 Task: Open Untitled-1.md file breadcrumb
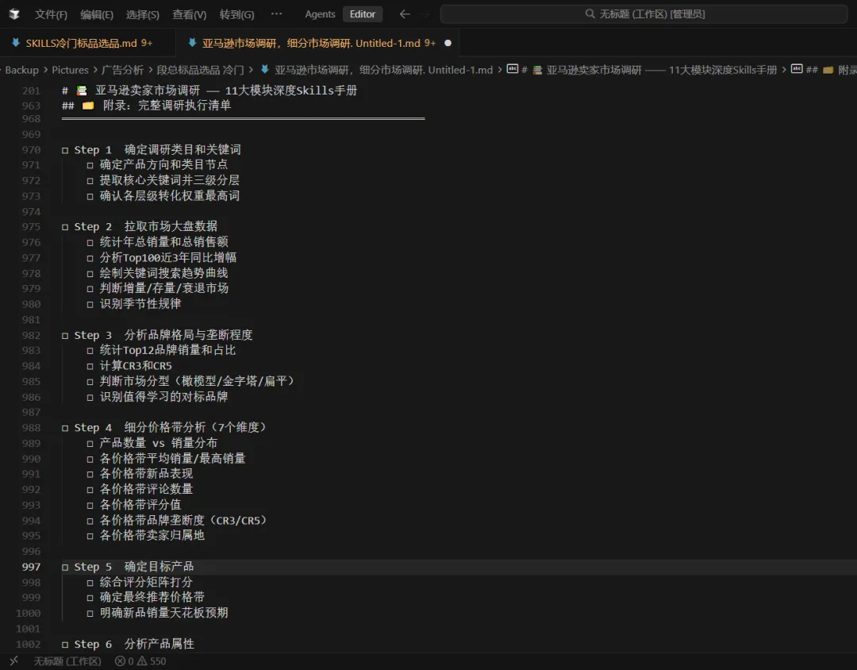383,70
